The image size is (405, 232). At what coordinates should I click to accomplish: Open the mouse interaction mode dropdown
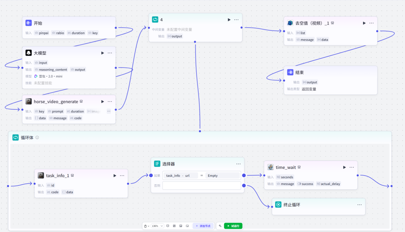coord(147,226)
